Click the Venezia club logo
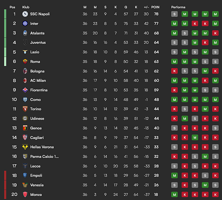Image resolution: width=222 pixels, height=200 pixels. pos(25,185)
